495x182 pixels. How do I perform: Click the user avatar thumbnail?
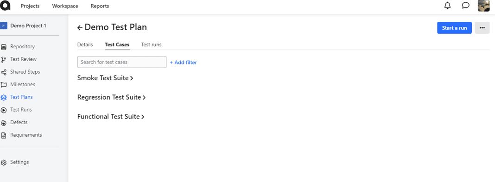[x=483, y=6]
